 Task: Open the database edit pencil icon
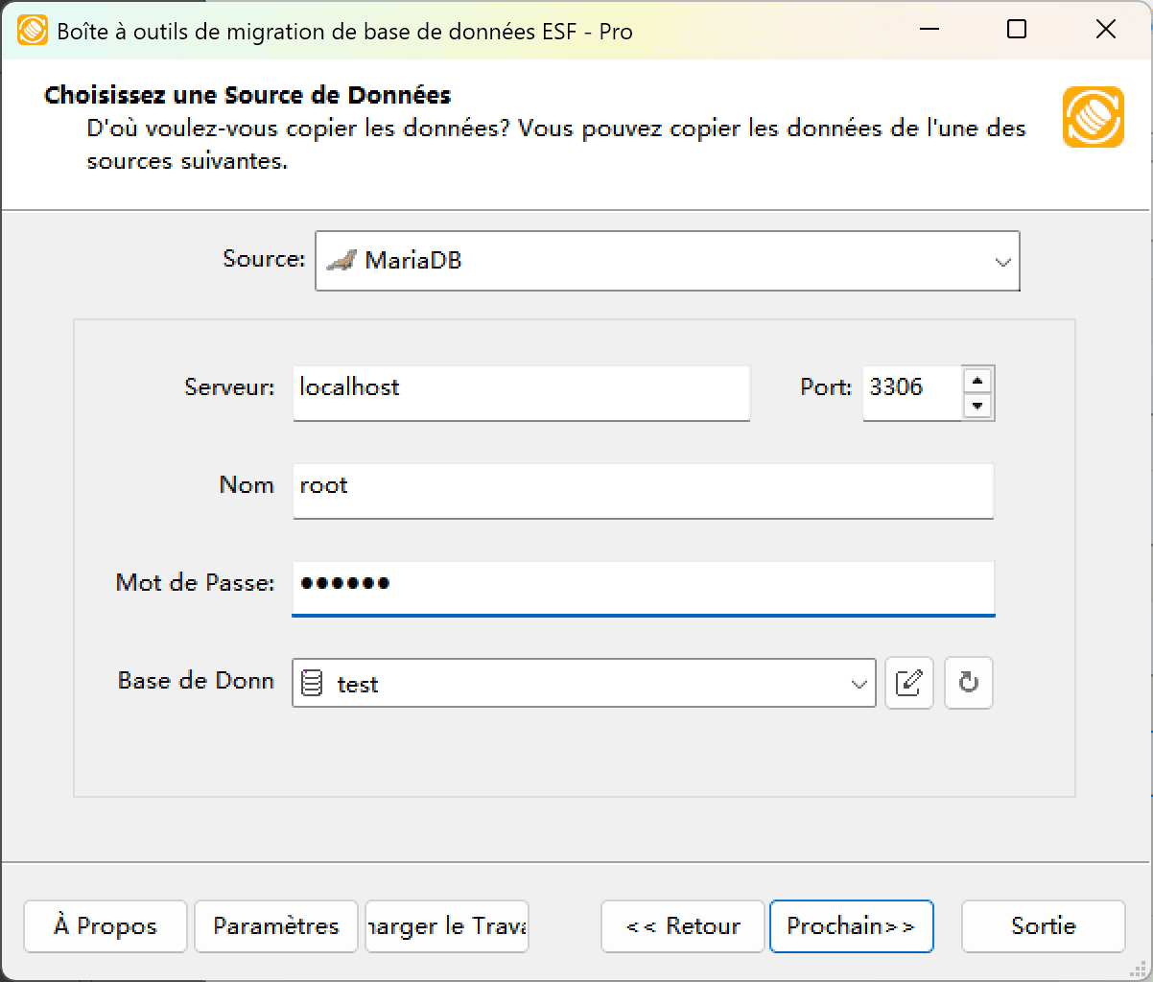[x=908, y=683]
